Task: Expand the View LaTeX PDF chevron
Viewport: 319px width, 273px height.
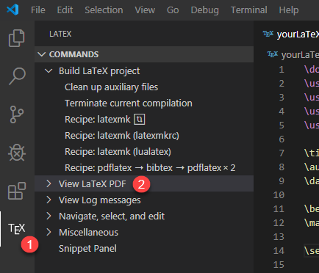Action: click(x=49, y=183)
